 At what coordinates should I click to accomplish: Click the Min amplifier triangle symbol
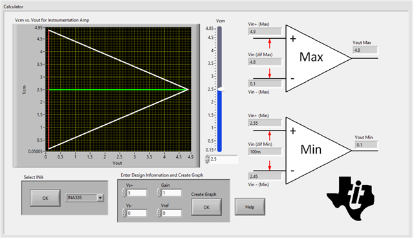point(318,151)
